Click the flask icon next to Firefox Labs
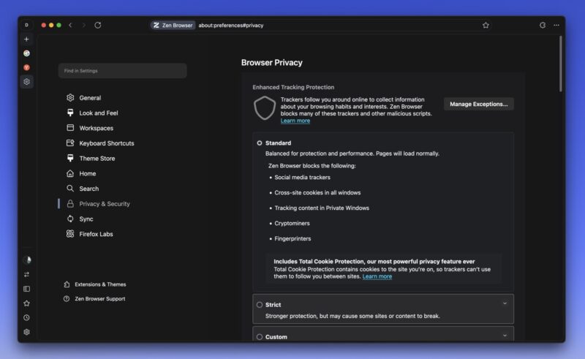The width and height of the screenshot is (585, 359). pyautogui.click(x=70, y=234)
